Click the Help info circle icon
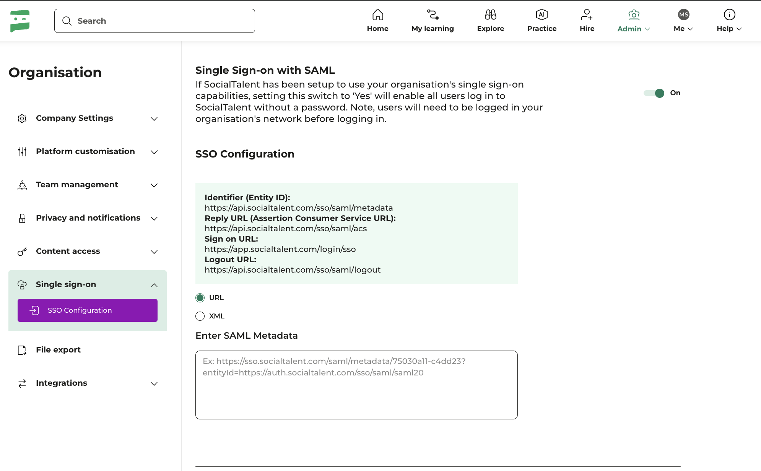Screen dimensions: 761x471 [x=729, y=15]
